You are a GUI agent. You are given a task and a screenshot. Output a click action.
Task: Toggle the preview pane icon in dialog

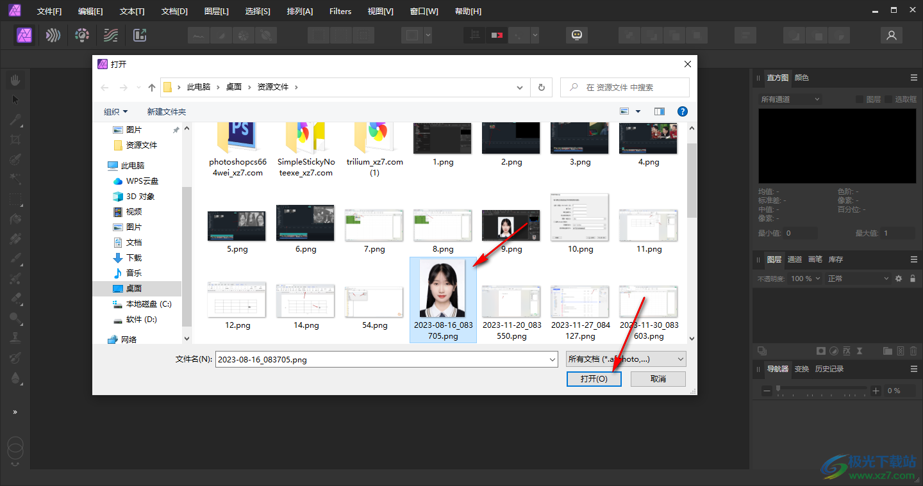660,111
